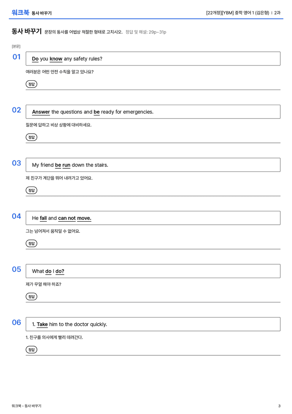Screen dimensions: 292x414
Task: Click the blue number 01 label
Action: pyautogui.click(x=17, y=57)
